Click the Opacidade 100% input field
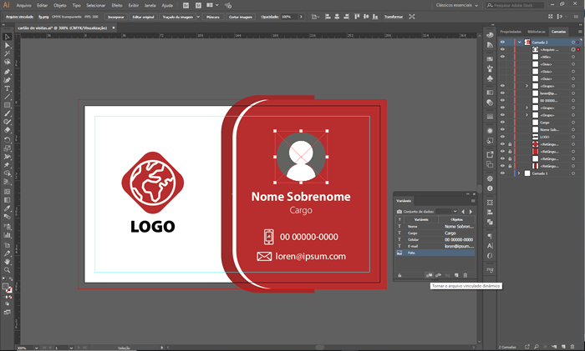This screenshot has width=585, height=351. tap(289, 17)
